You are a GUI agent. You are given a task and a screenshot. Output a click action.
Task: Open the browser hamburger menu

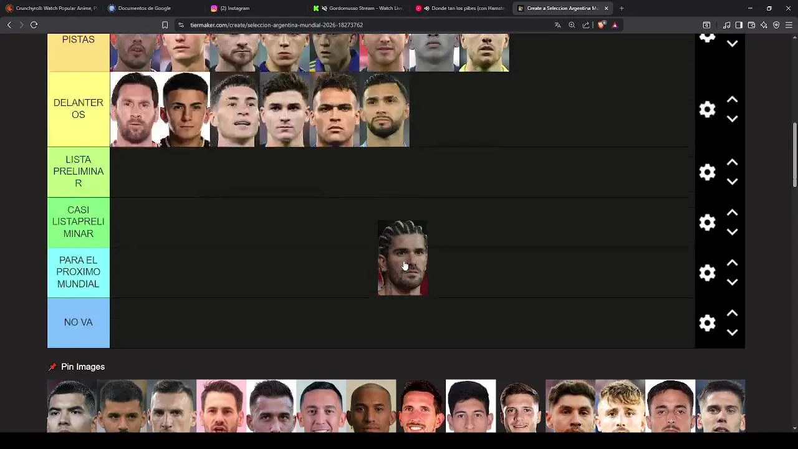pyautogui.click(x=789, y=25)
